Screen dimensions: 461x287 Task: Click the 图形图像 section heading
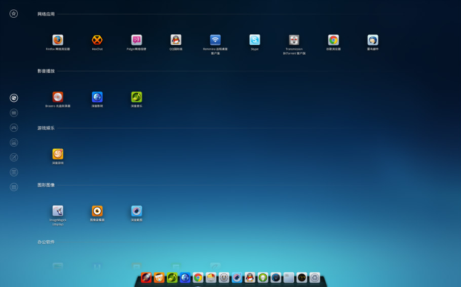tap(46, 185)
